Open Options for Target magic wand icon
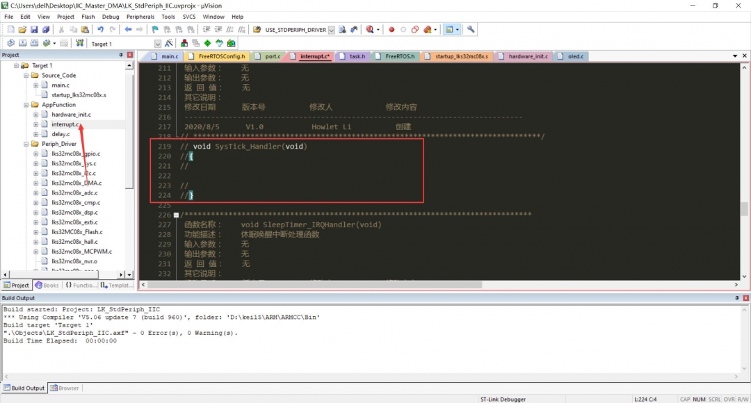Screen dimensions: 751x403 pos(168,44)
